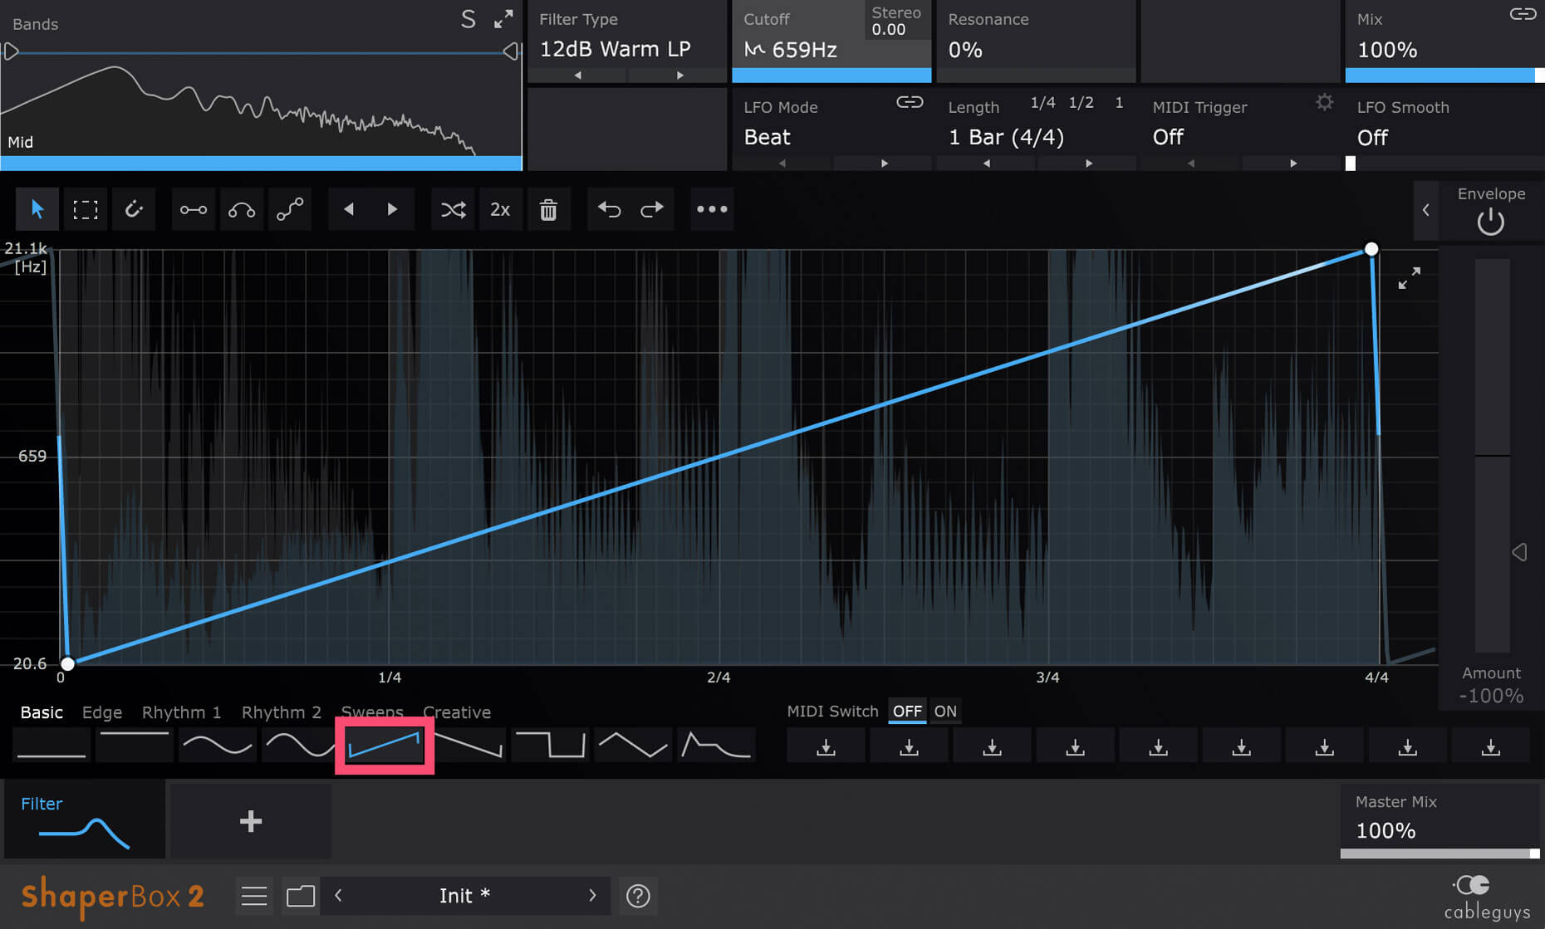Viewport: 1545px width, 929px height.
Task: Turn the MIDI Switch ON
Action: [945, 711]
